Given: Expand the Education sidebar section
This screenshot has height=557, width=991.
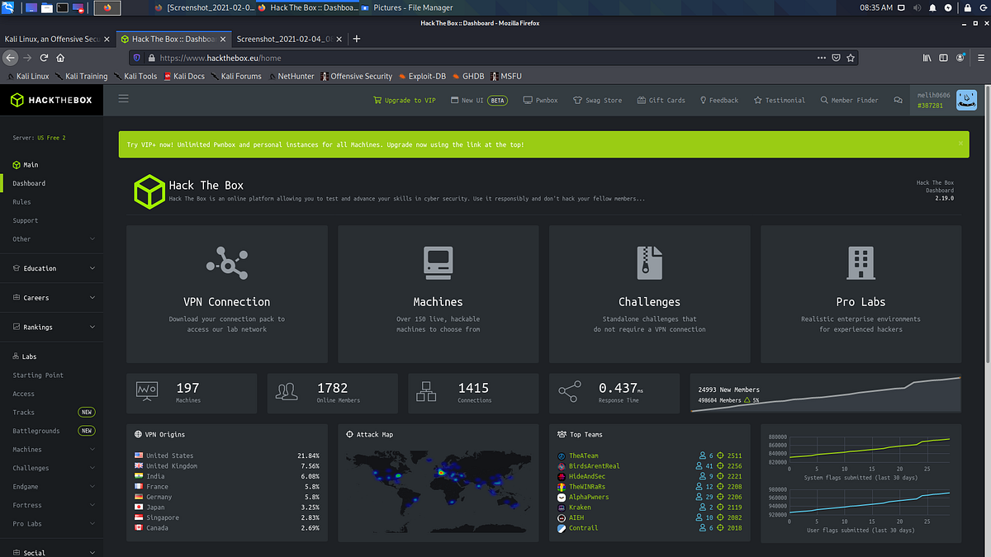Looking at the screenshot, I should click(x=53, y=268).
